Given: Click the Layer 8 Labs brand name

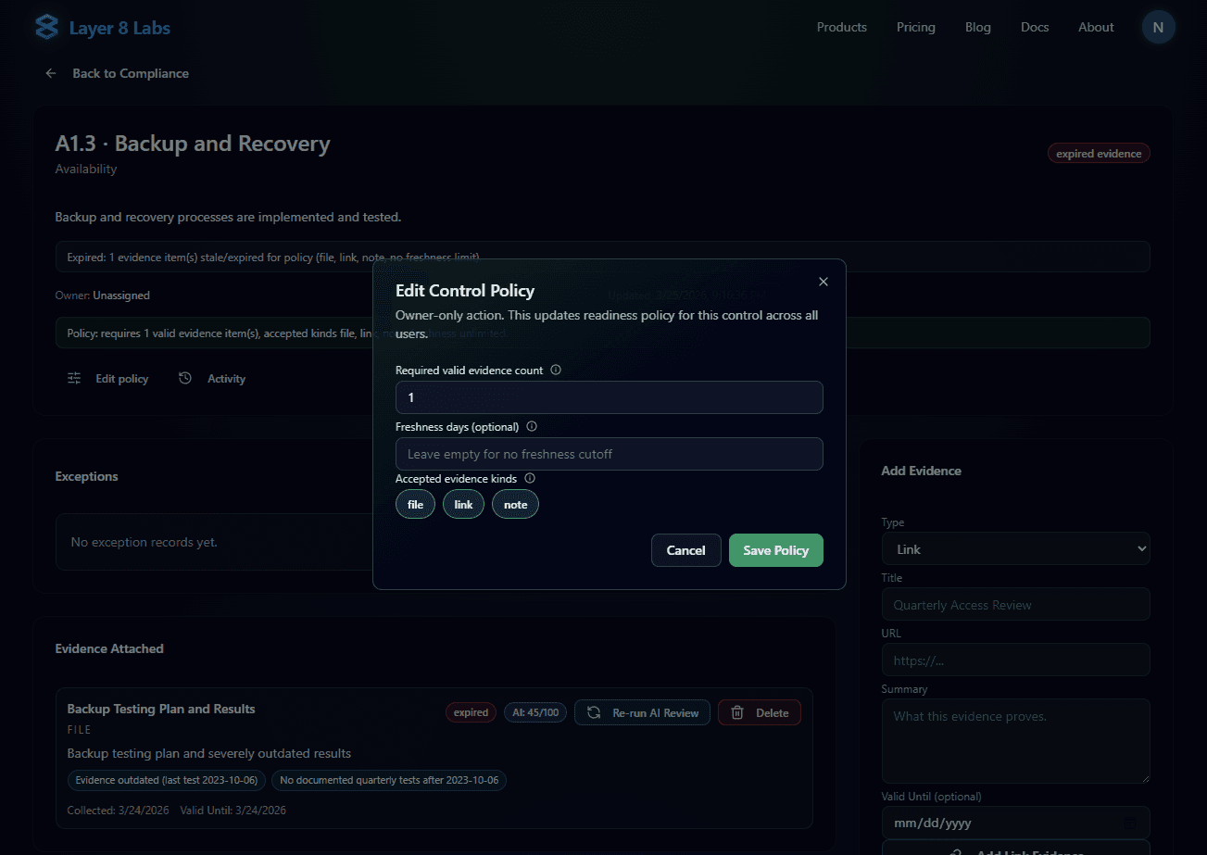Looking at the screenshot, I should pyautogui.click(x=119, y=28).
